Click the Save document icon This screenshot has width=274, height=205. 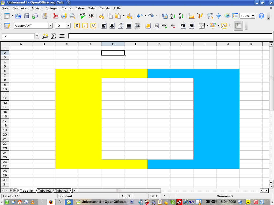(27, 16)
